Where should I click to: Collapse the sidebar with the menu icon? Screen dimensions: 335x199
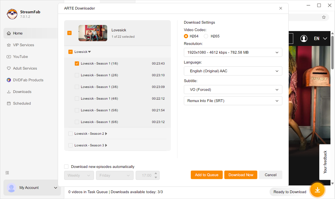point(7,173)
